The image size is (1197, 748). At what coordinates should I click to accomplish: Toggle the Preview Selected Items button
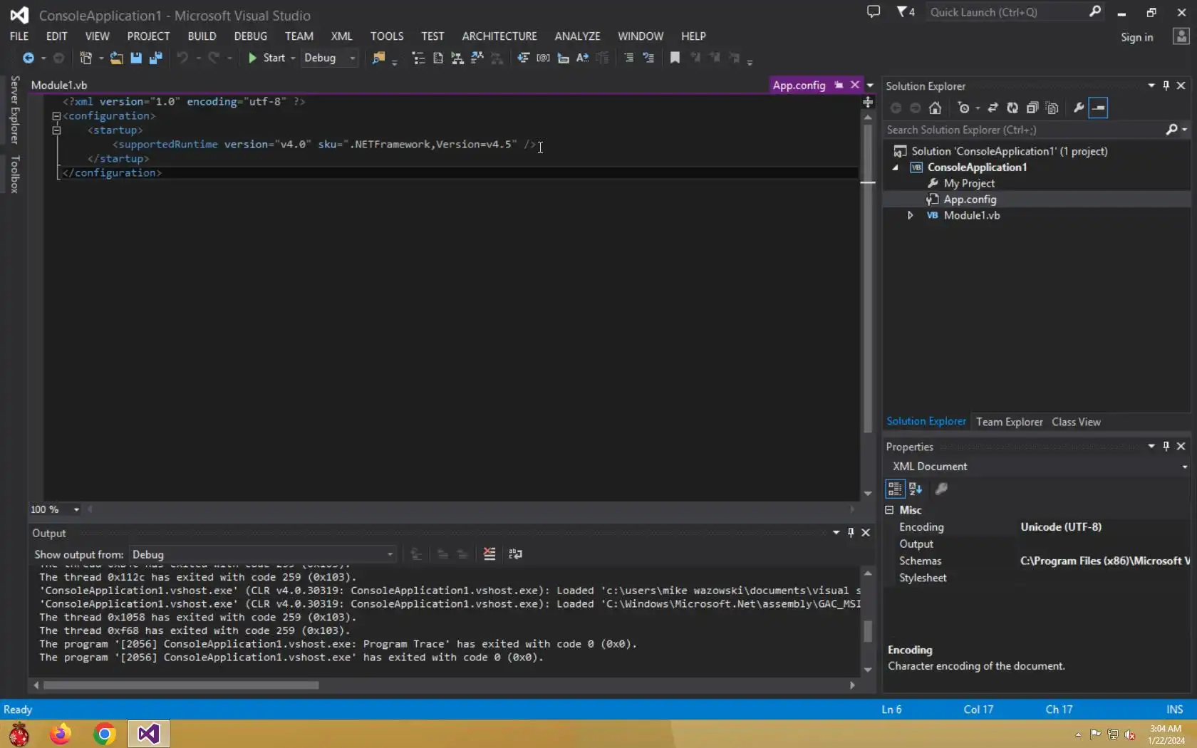click(1099, 108)
